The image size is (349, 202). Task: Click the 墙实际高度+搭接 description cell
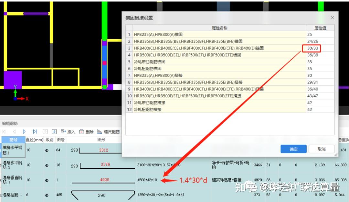pyautogui.click(x=227, y=180)
